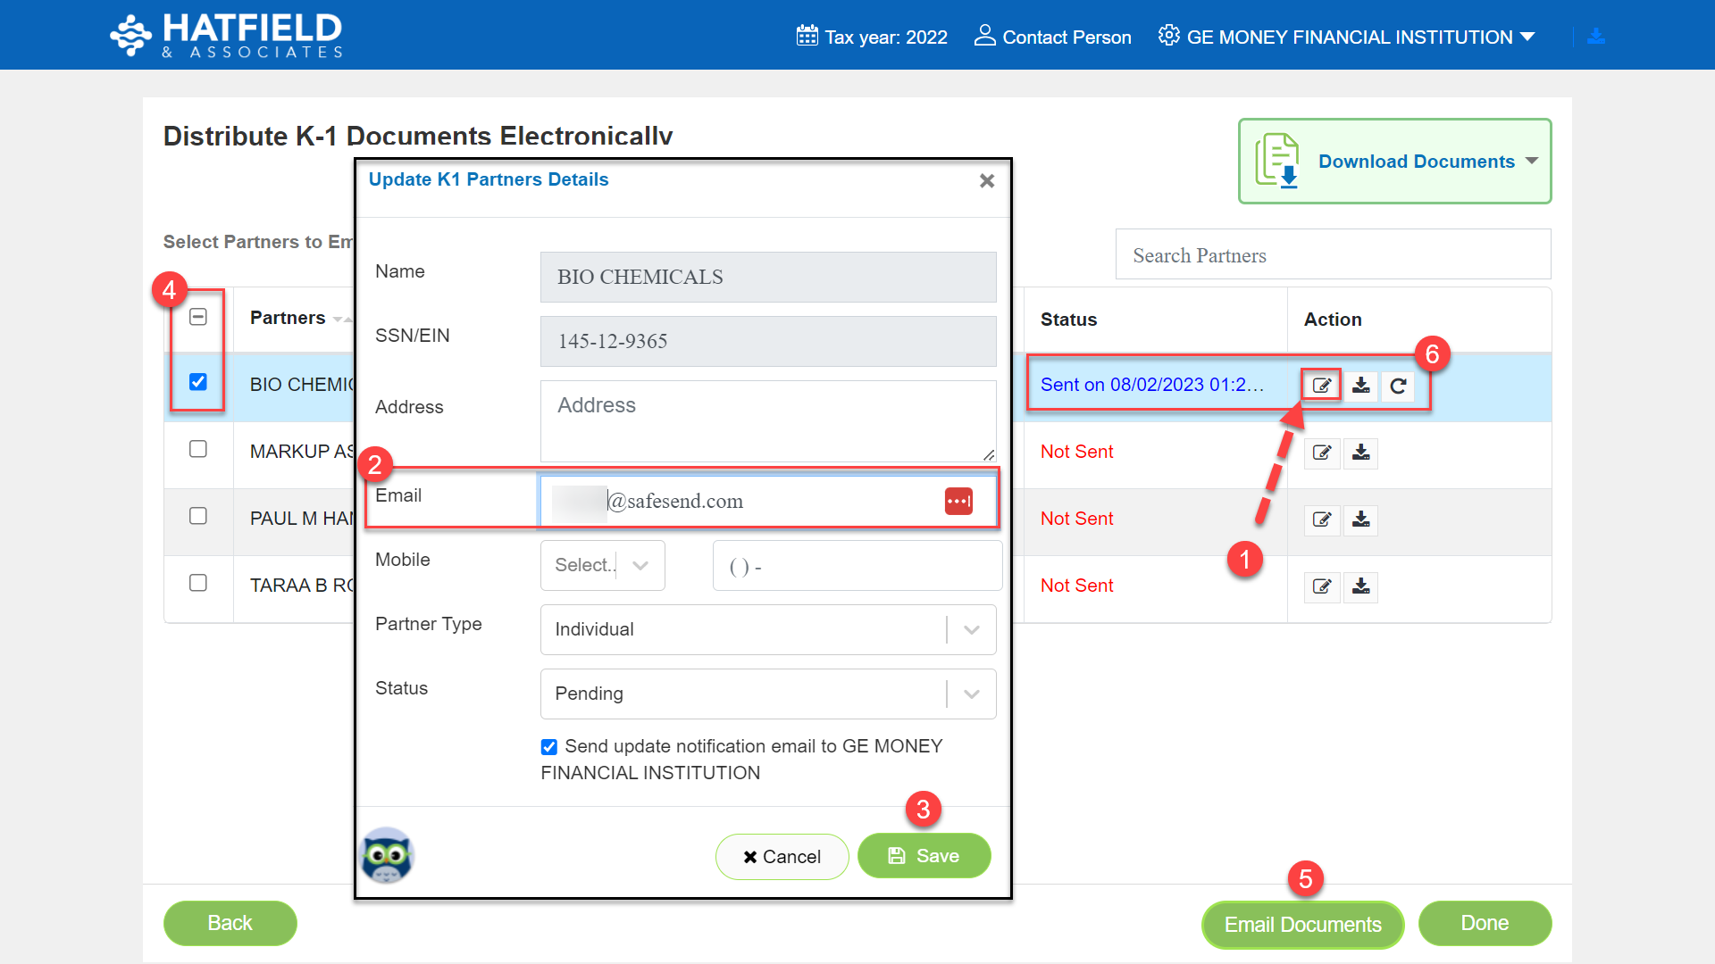The image size is (1715, 964).
Task: Click inside the Search Partners field
Action: tap(1332, 254)
